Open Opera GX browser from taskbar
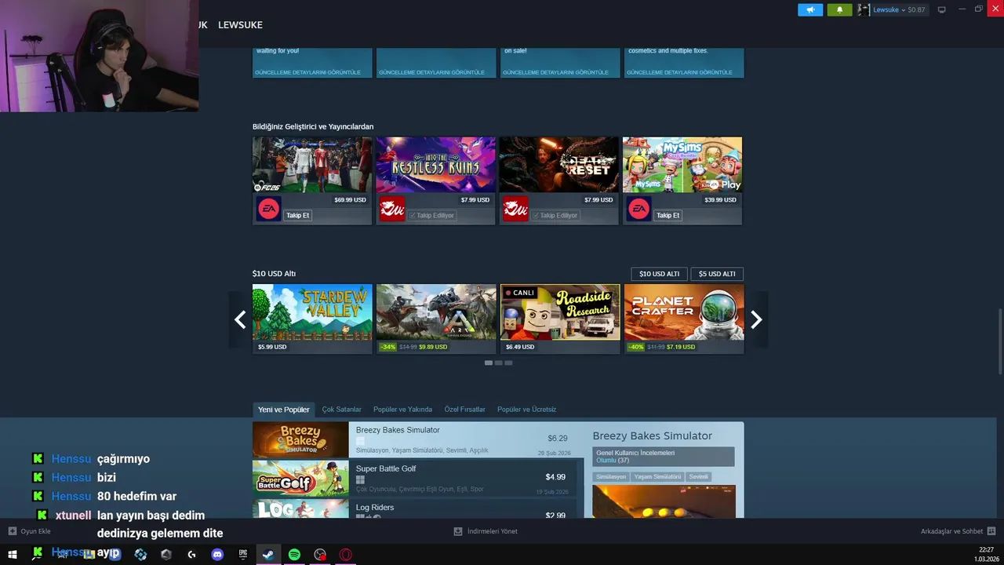This screenshot has height=565, width=1004. (345, 554)
